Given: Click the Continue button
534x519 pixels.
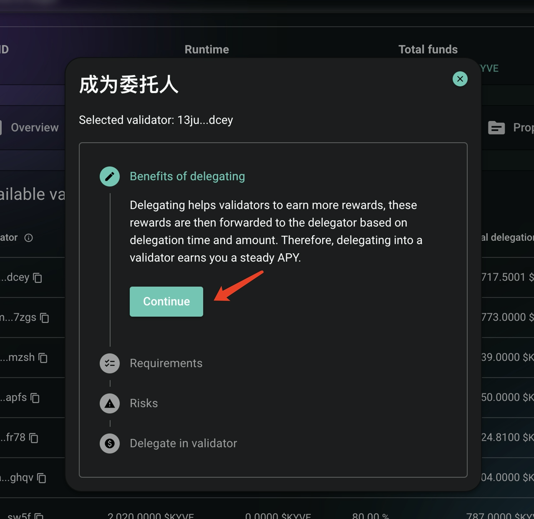Looking at the screenshot, I should click(166, 301).
